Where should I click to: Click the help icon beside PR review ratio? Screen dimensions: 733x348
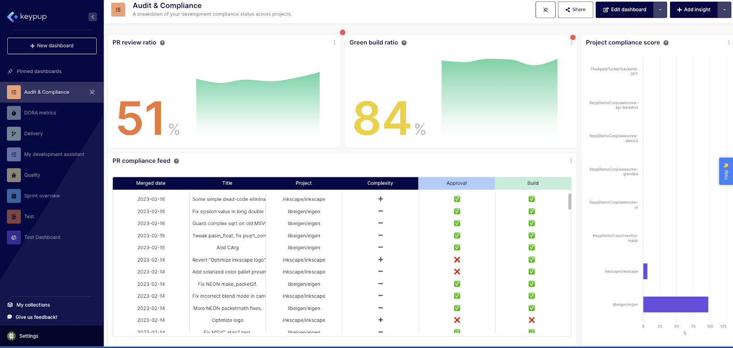tap(162, 43)
